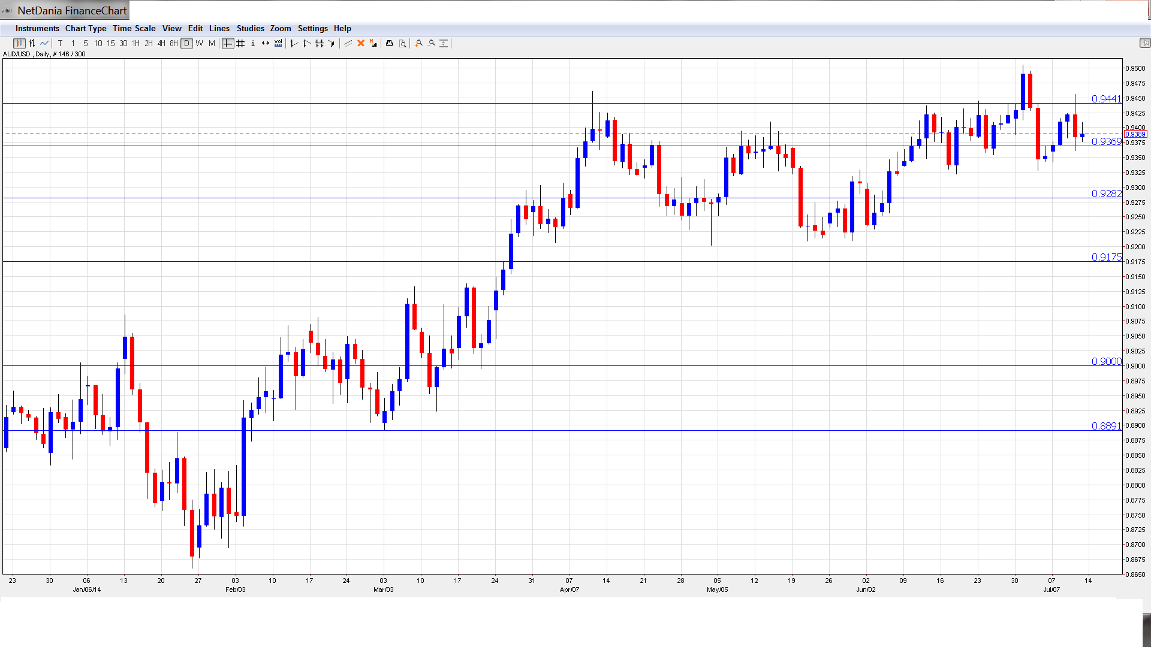1151x647 pixels.
Task: Zoom in with magnifier plus
Action: pos(419,43)
